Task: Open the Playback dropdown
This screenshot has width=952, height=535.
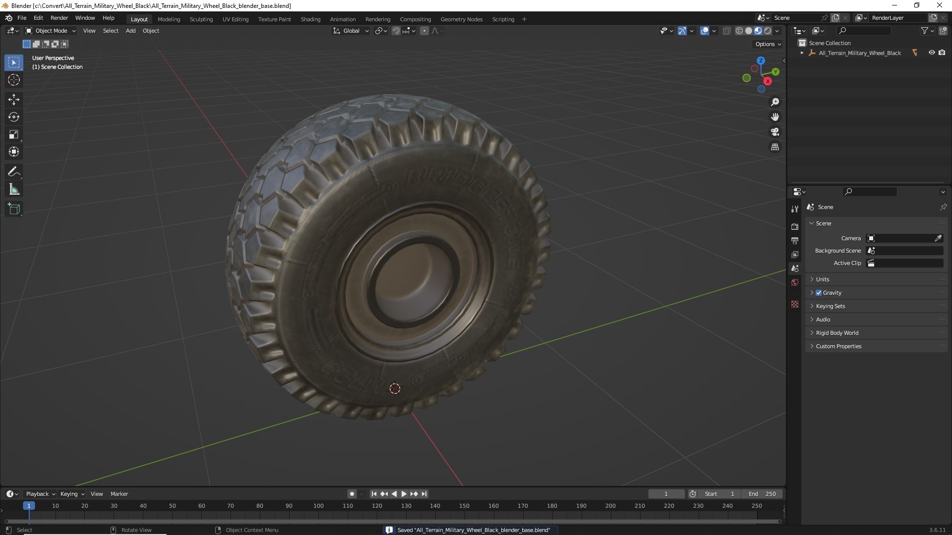Action: pyautogui.click(x=40, y=494)
